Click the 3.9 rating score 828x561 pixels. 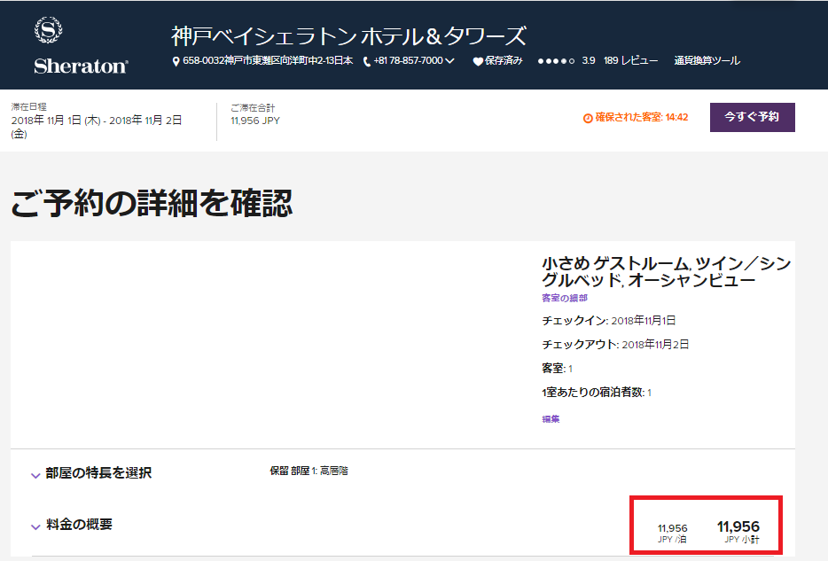click(589, 60)
